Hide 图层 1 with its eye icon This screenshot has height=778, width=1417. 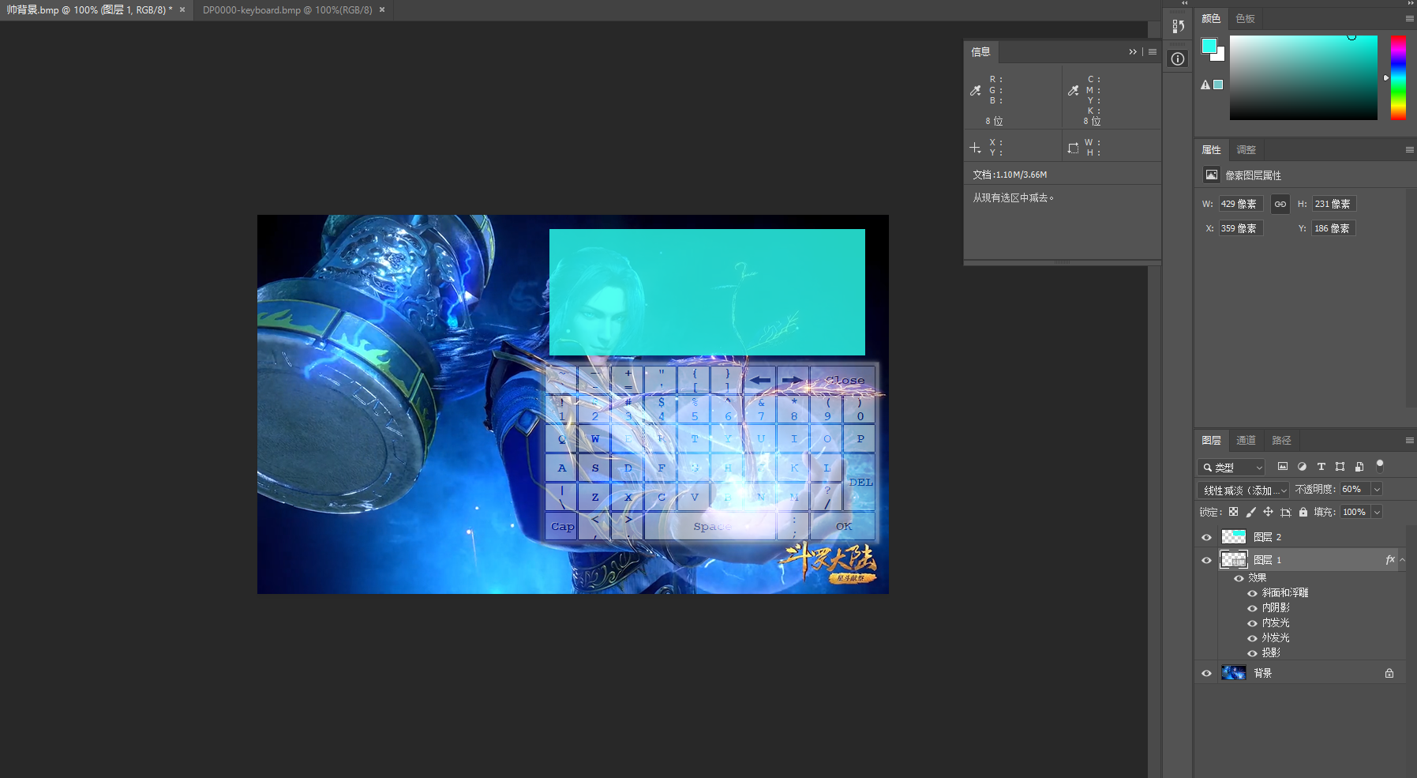pyautogui.click(x=1206, y=560)
